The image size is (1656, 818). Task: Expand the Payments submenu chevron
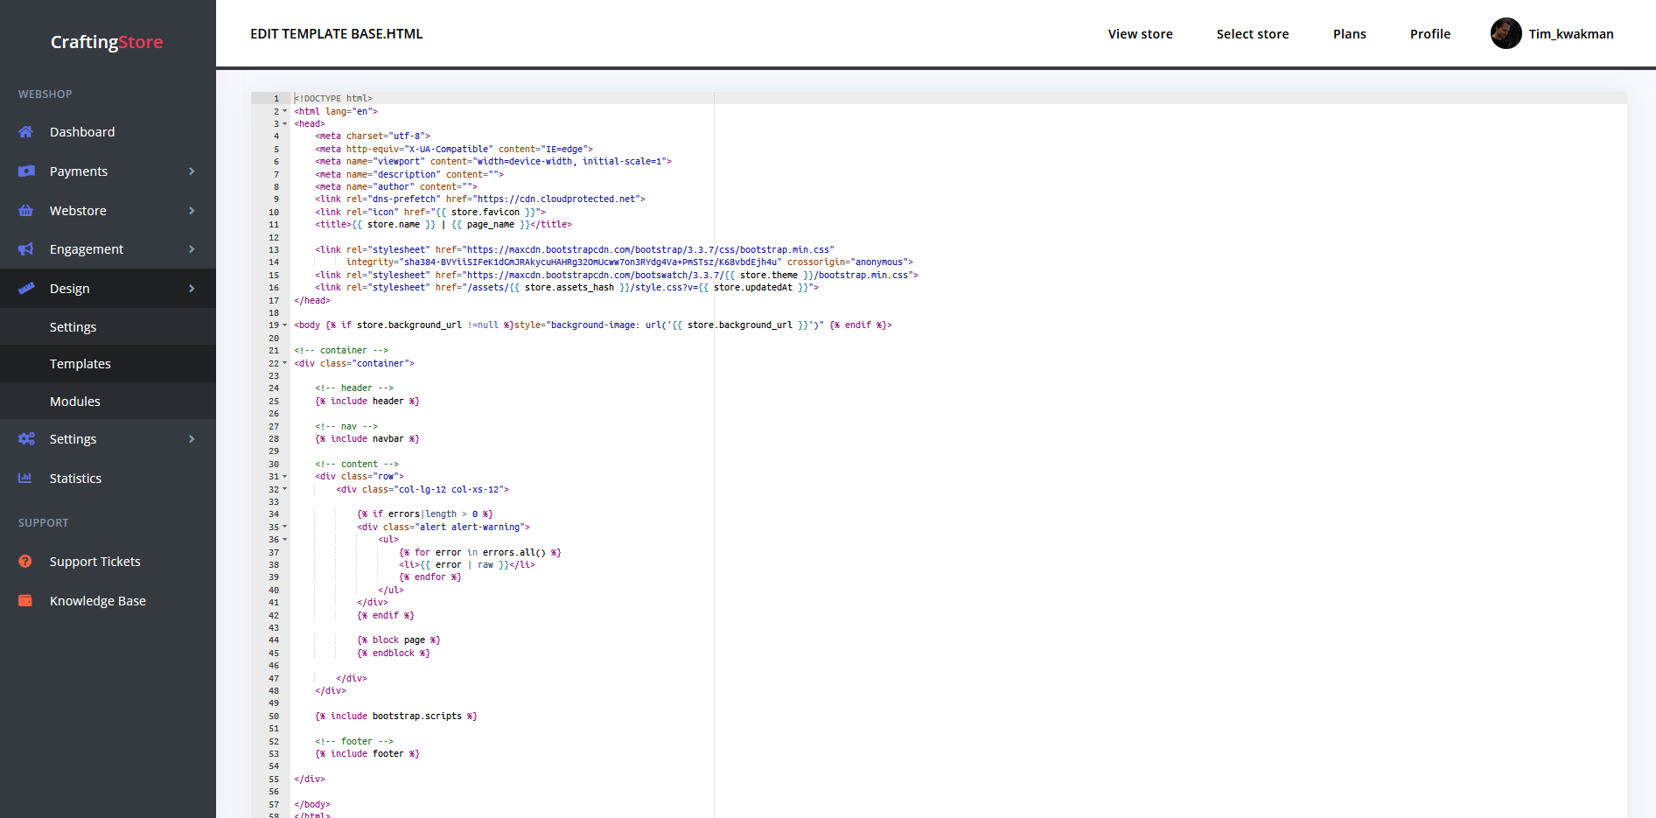coord(192,171)
